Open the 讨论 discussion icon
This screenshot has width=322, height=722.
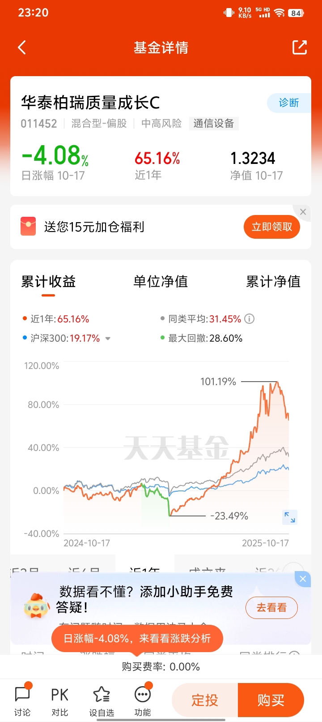[22, 700]
